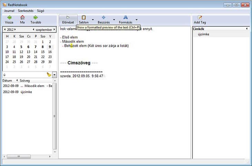The image size is (252, 166).
Task: Expand the Beszúrás dropdown arrow
Action: 114,20
